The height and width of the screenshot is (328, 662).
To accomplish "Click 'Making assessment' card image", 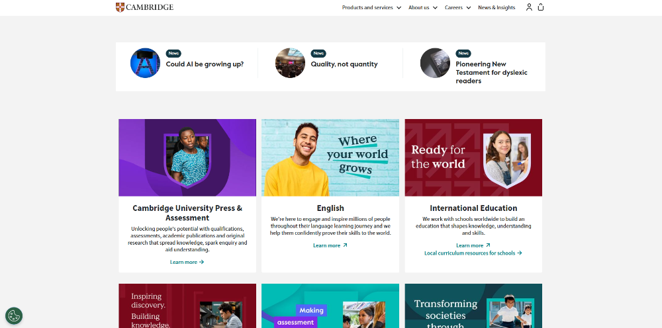I will (x=330, y=306).
